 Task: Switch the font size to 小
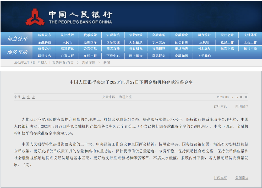[34, 97]
